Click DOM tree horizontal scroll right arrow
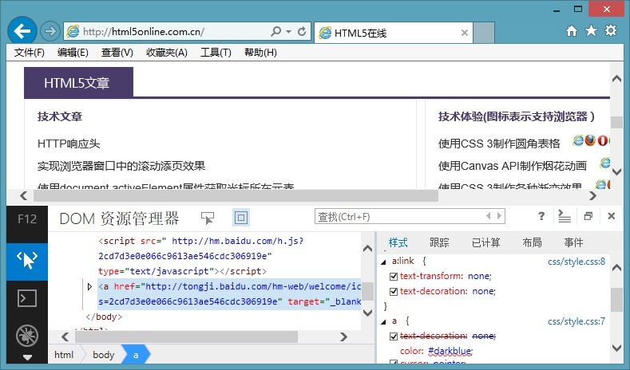630x370 pixels. point(343,337)
